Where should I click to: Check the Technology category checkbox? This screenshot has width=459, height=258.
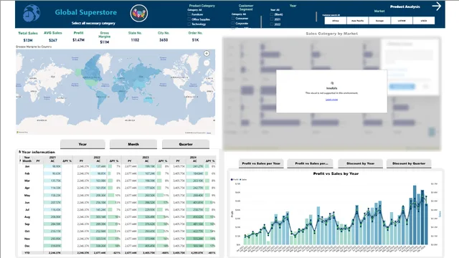pos(189,24)
